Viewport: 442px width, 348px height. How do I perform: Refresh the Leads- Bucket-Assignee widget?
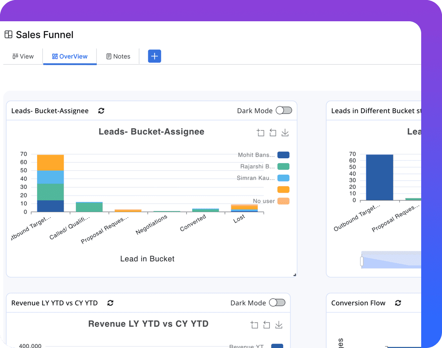click(x=101, y=111)
